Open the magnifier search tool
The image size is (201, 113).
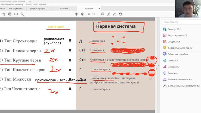tap(22, 14)
